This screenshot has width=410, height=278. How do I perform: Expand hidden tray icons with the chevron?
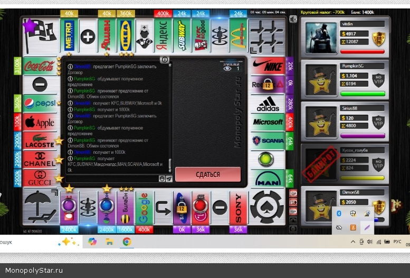click(x=352, y=242)
